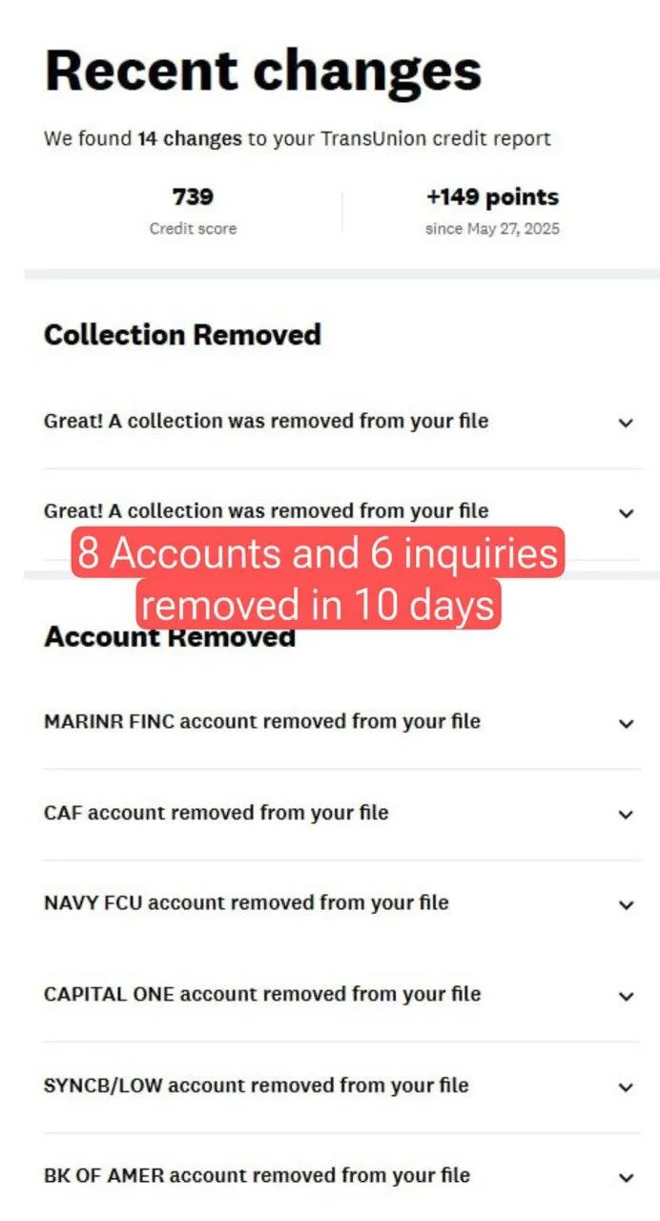Click the Collection Removed section heading
Screen dimensions: 660x1221
[182, 335]
